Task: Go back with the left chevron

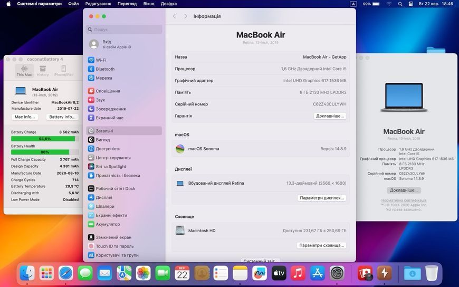Action: pos(175,16)
